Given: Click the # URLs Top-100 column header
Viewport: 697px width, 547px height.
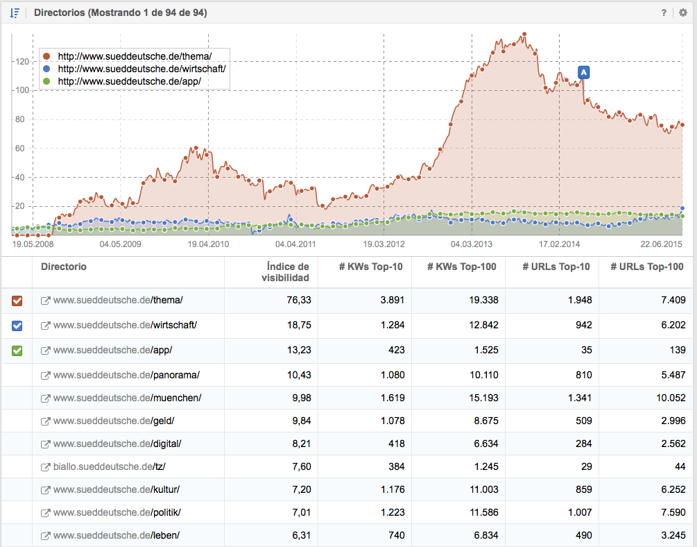Looking at the screenshot, I should 646,267.
